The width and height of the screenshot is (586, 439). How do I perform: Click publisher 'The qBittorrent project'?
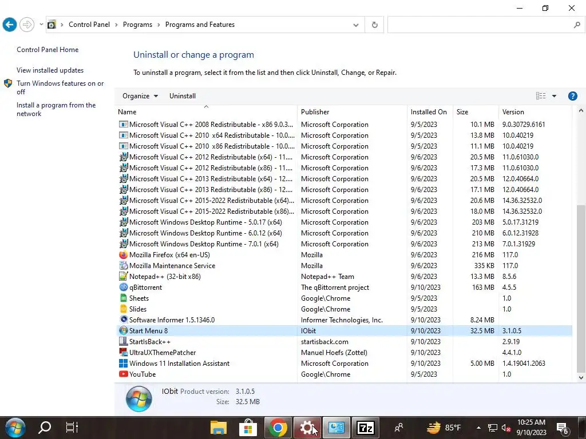[335, 288]
